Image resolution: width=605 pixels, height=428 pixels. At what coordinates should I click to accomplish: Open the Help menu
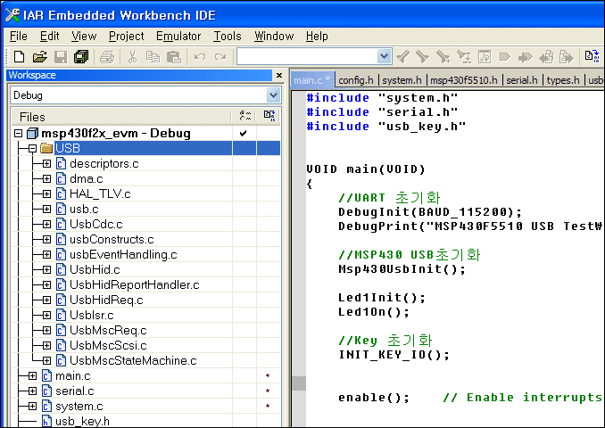(x=317, y=37)
